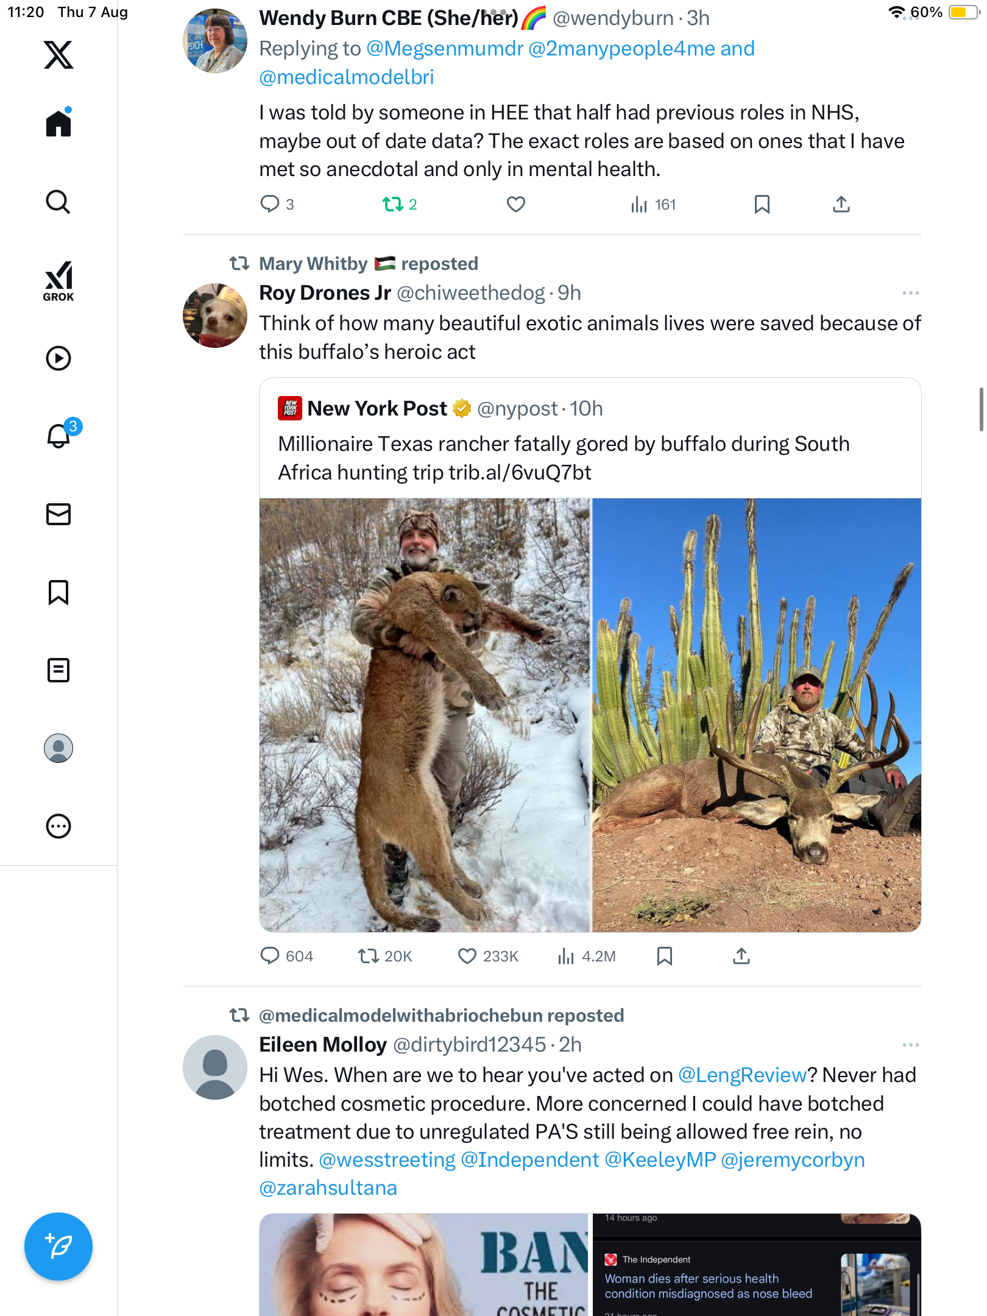Open the mountain lion hunting photo
This screenshot has width=987, height=1316.
pos(425,715)
